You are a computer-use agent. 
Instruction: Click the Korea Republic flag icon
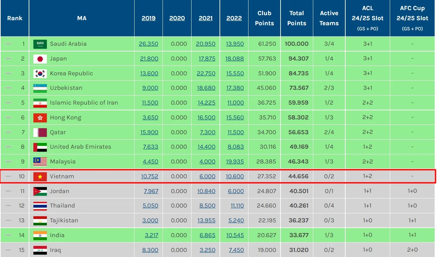pyautogui.click(x=40, y=74)
